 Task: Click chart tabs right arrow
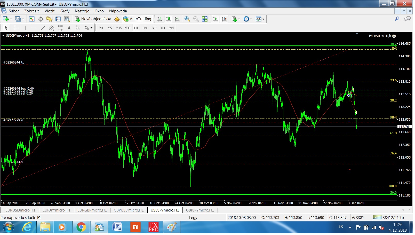click(x=409, y=210)
